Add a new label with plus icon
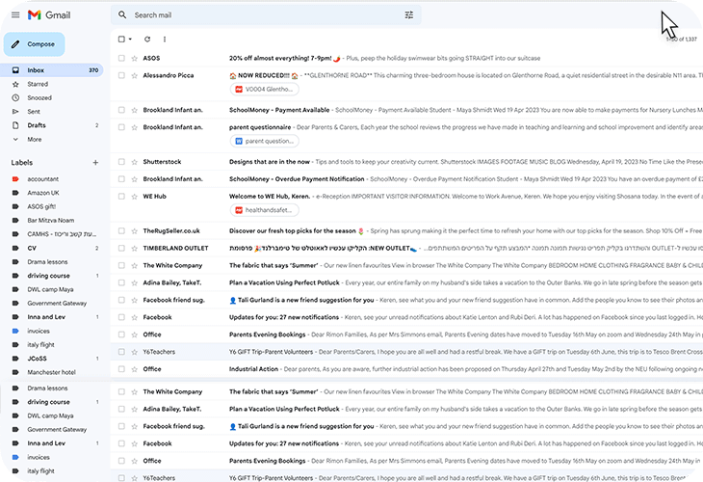This screenshot has width=703, height=482. pyautogui.click(x=95, y=163)
